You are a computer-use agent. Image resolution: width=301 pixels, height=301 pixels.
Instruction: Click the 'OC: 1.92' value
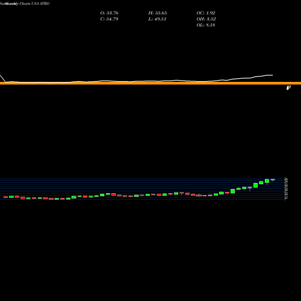(x=206, y=13)
